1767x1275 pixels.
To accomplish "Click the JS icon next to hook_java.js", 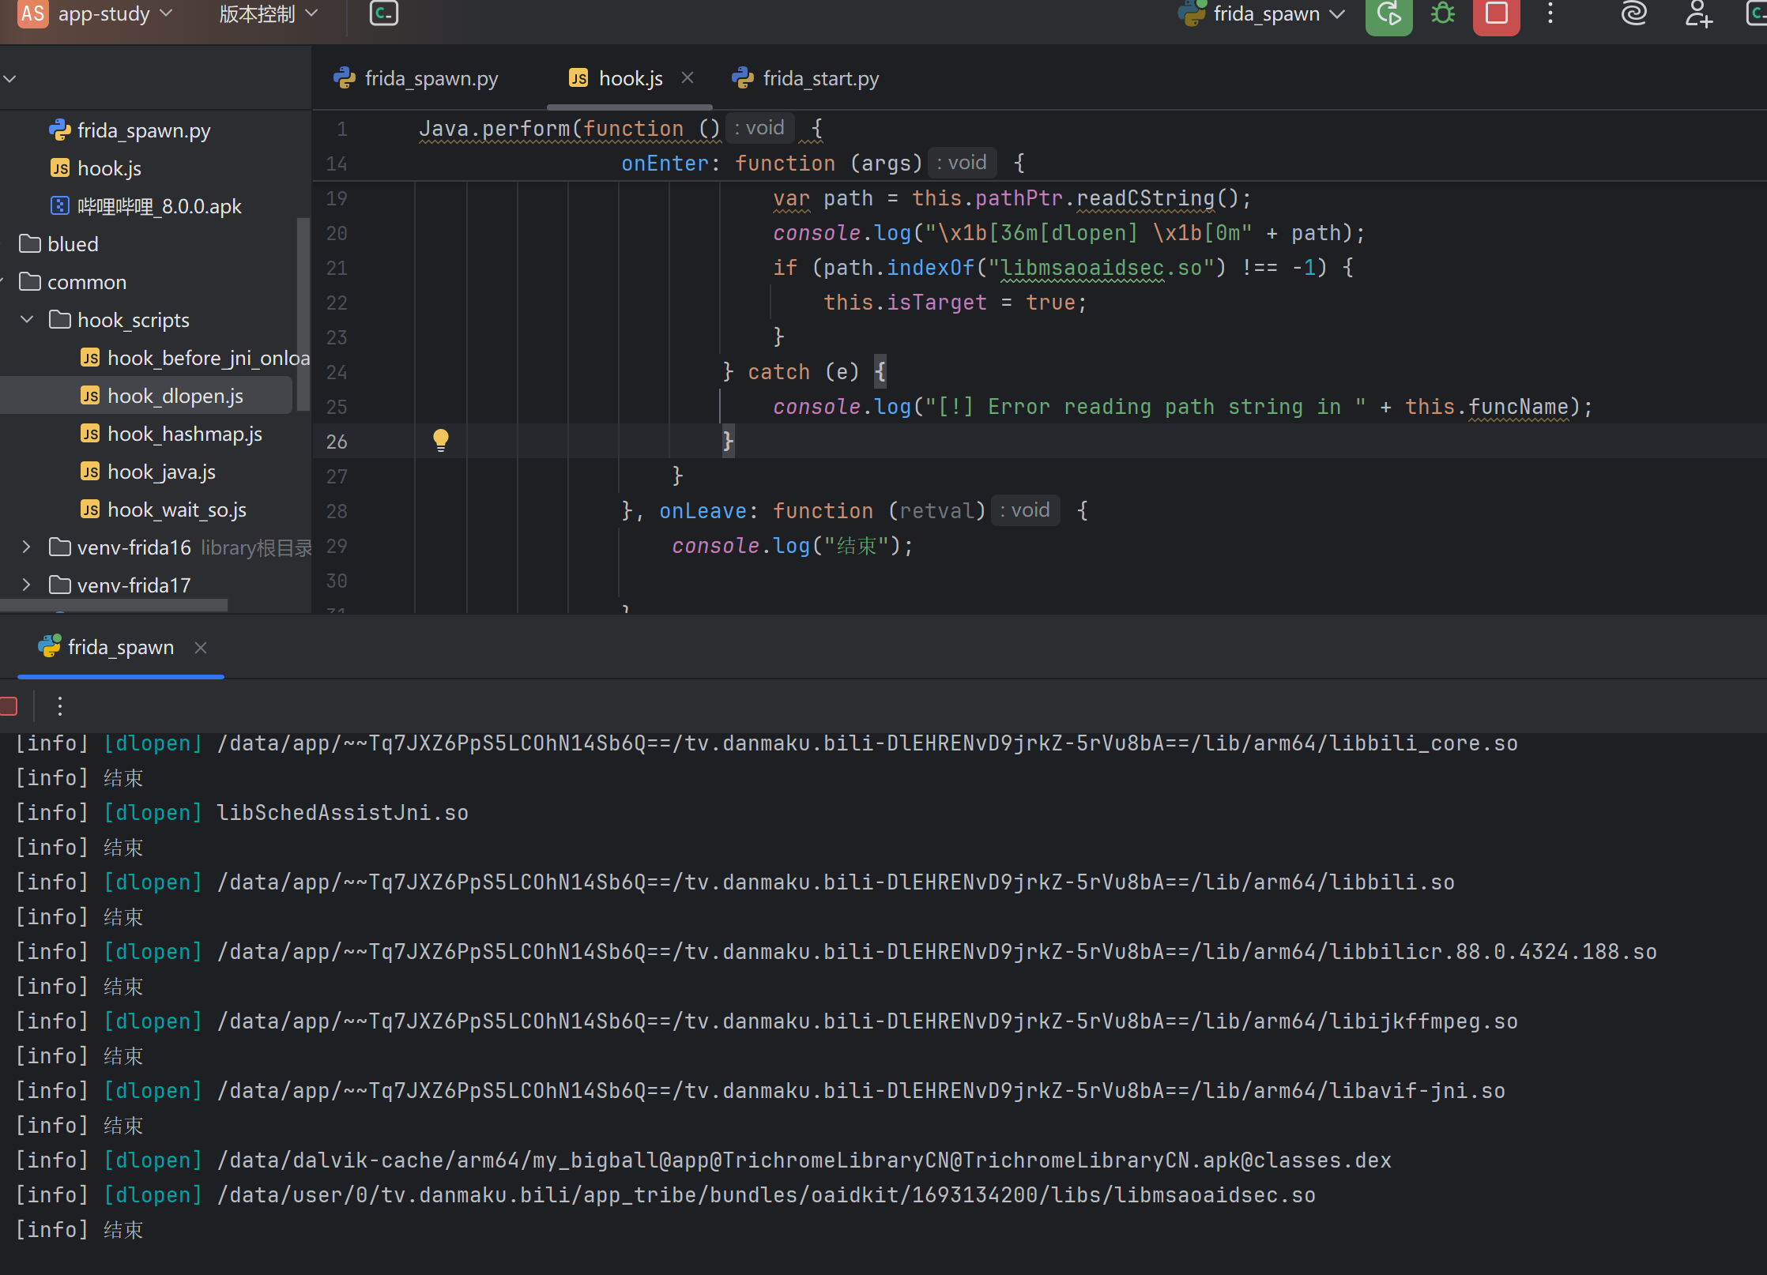I will pyautogui.click(x=90, y=472).
